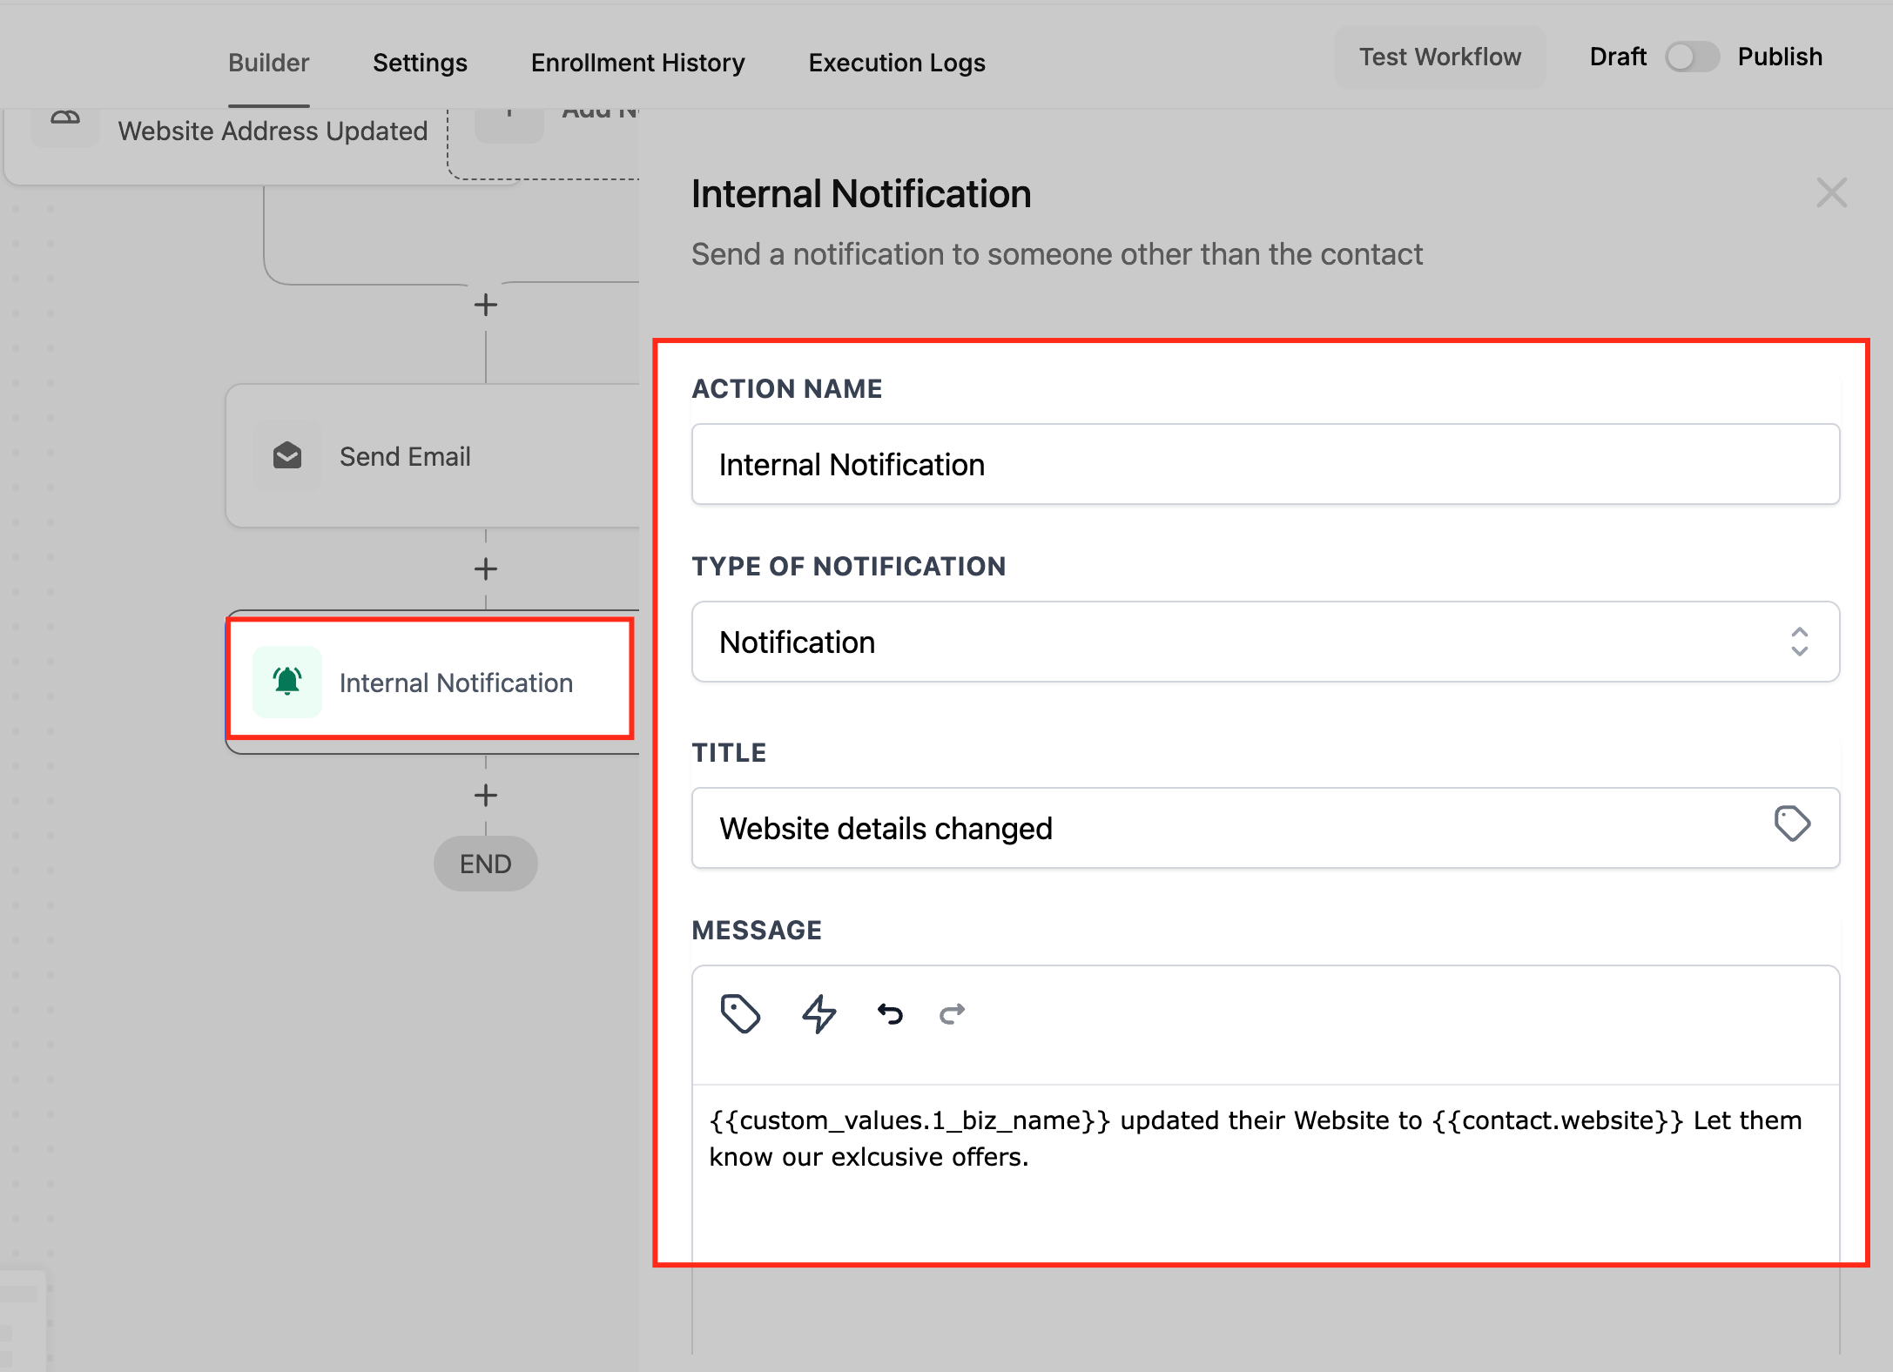
Task: Close the Internal Notification panel
Action: (1831, 192)
